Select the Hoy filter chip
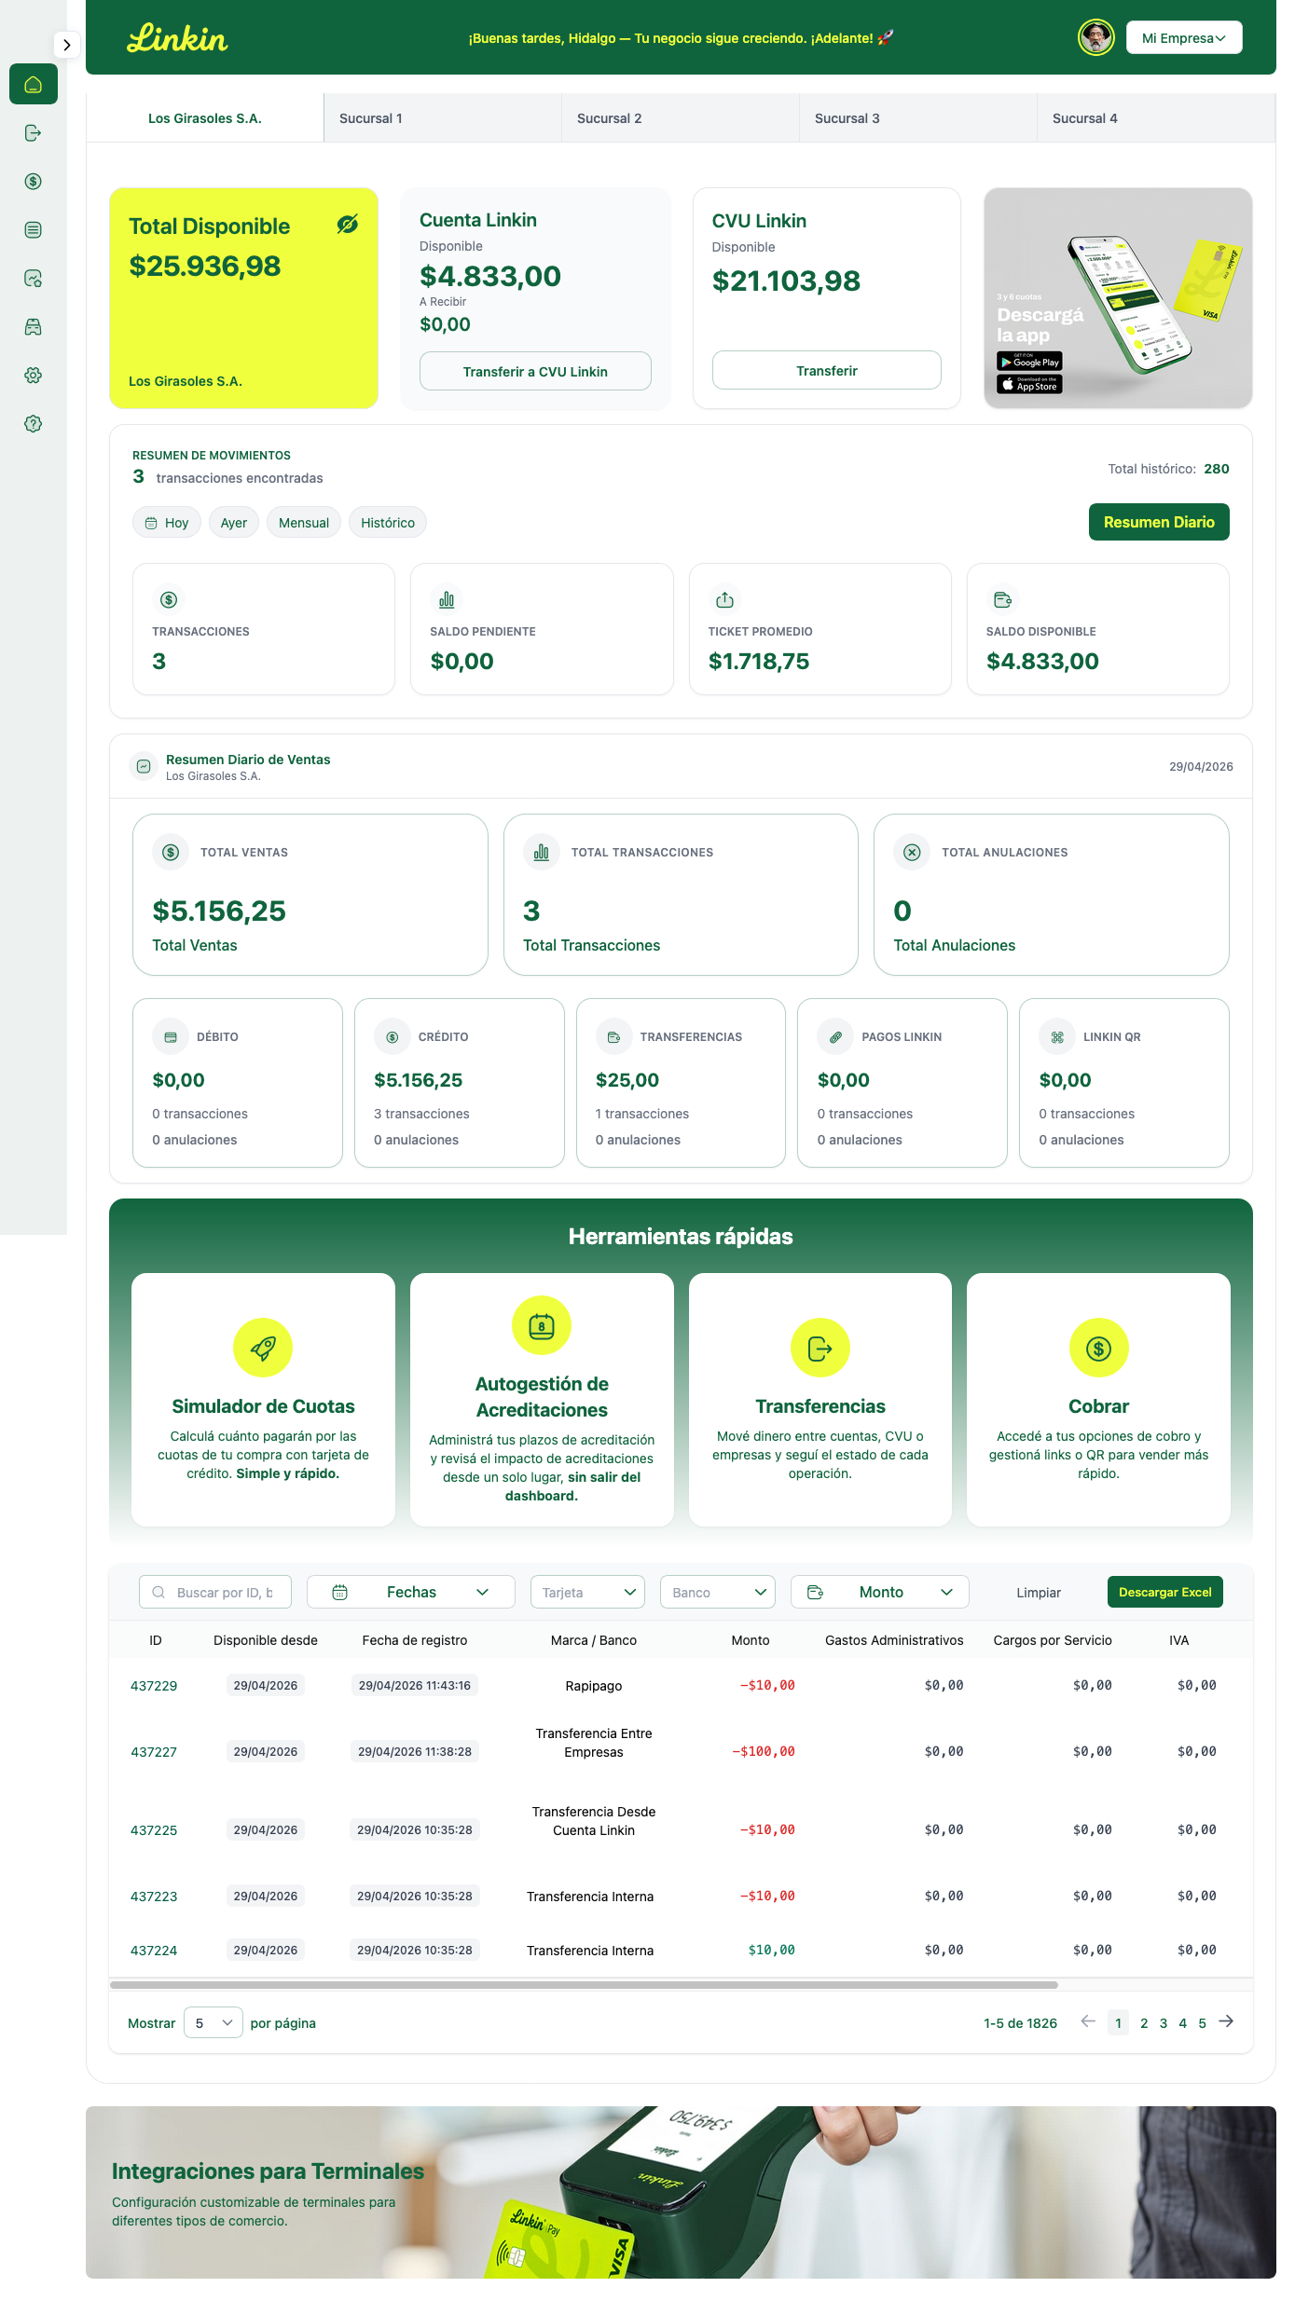The image size is (1295, 2301). pos(167,523)
